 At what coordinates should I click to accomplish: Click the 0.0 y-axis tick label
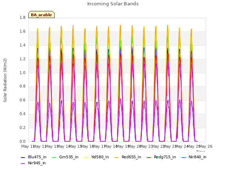22,141
